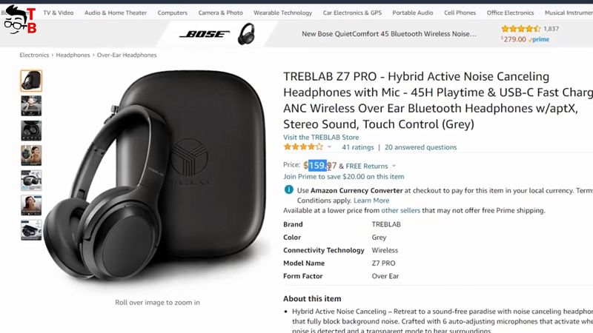Click the Bose logo in the top banner

click(205, 34)
